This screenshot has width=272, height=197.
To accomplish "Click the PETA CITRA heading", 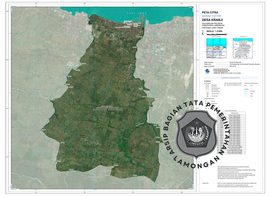I will pyautogui.click(x=210, y=13).
